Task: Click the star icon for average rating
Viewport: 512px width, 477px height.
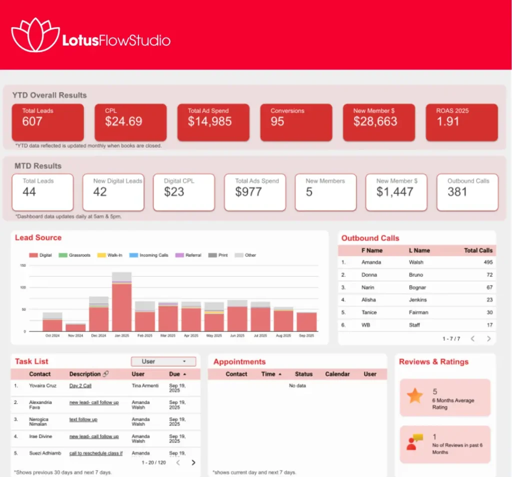Action: pyautogui.click(x=414, y=396)
